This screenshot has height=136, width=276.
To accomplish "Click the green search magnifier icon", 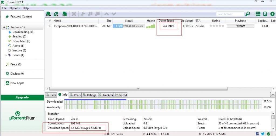I will 247,14.
